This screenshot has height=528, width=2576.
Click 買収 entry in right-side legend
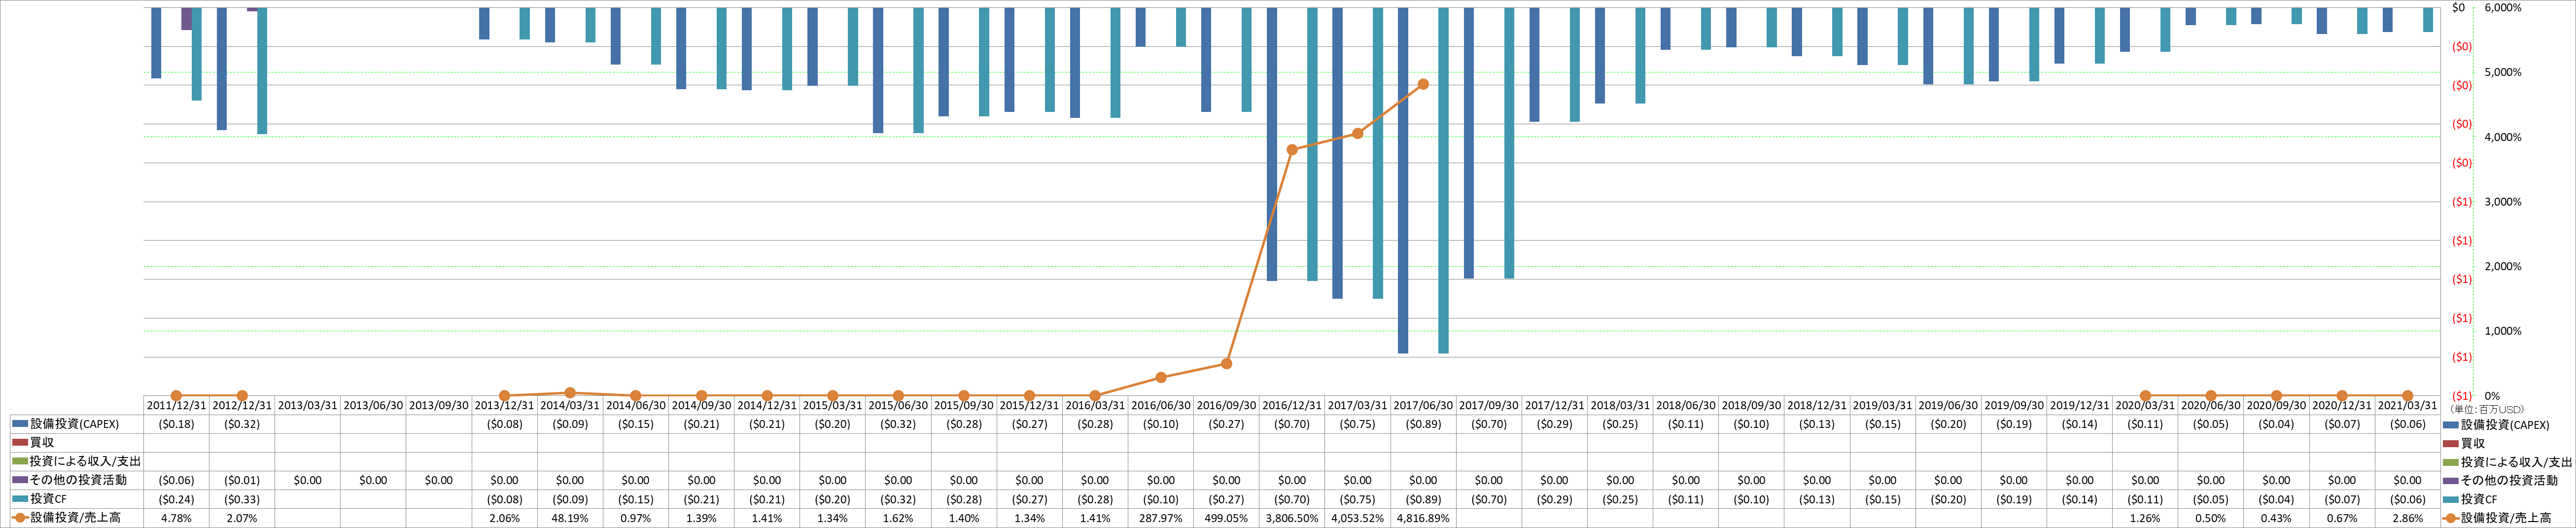click(2473, 443)
